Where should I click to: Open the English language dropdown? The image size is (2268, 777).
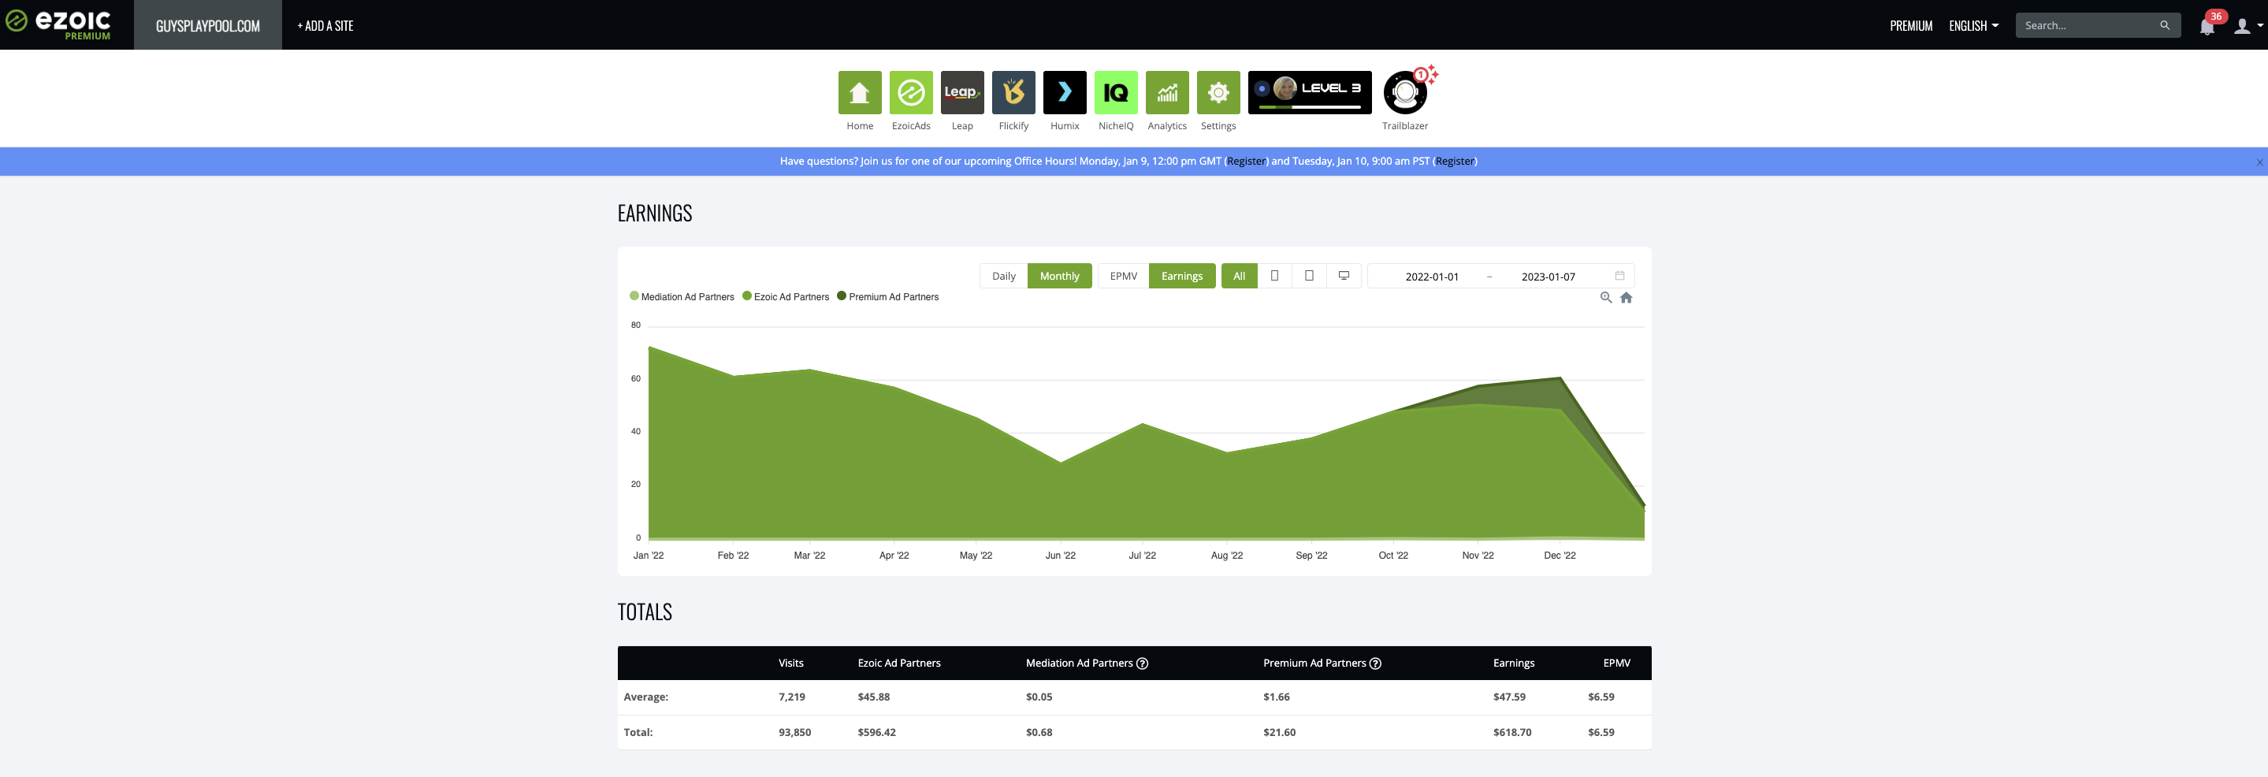pyautogui.click(x=1973, y=25)
